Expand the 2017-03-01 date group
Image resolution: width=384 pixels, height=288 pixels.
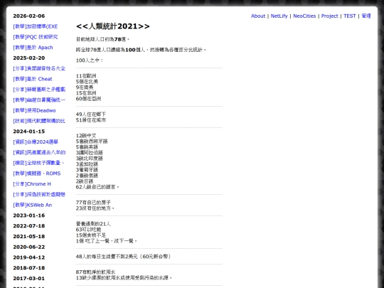(29, 279)
